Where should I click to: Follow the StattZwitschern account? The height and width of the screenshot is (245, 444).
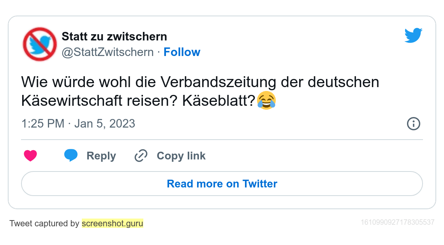[x=181, y=52]
